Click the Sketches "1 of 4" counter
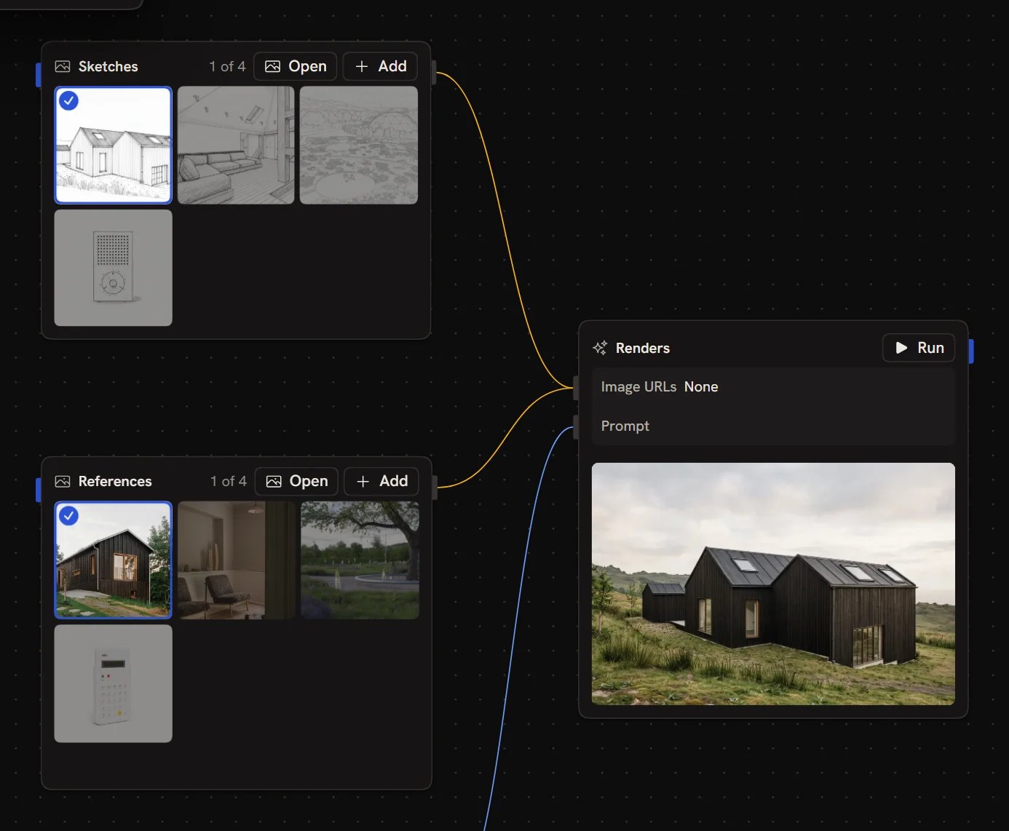1009x831 pixels. pyautogui.click(x=227, y=66)
